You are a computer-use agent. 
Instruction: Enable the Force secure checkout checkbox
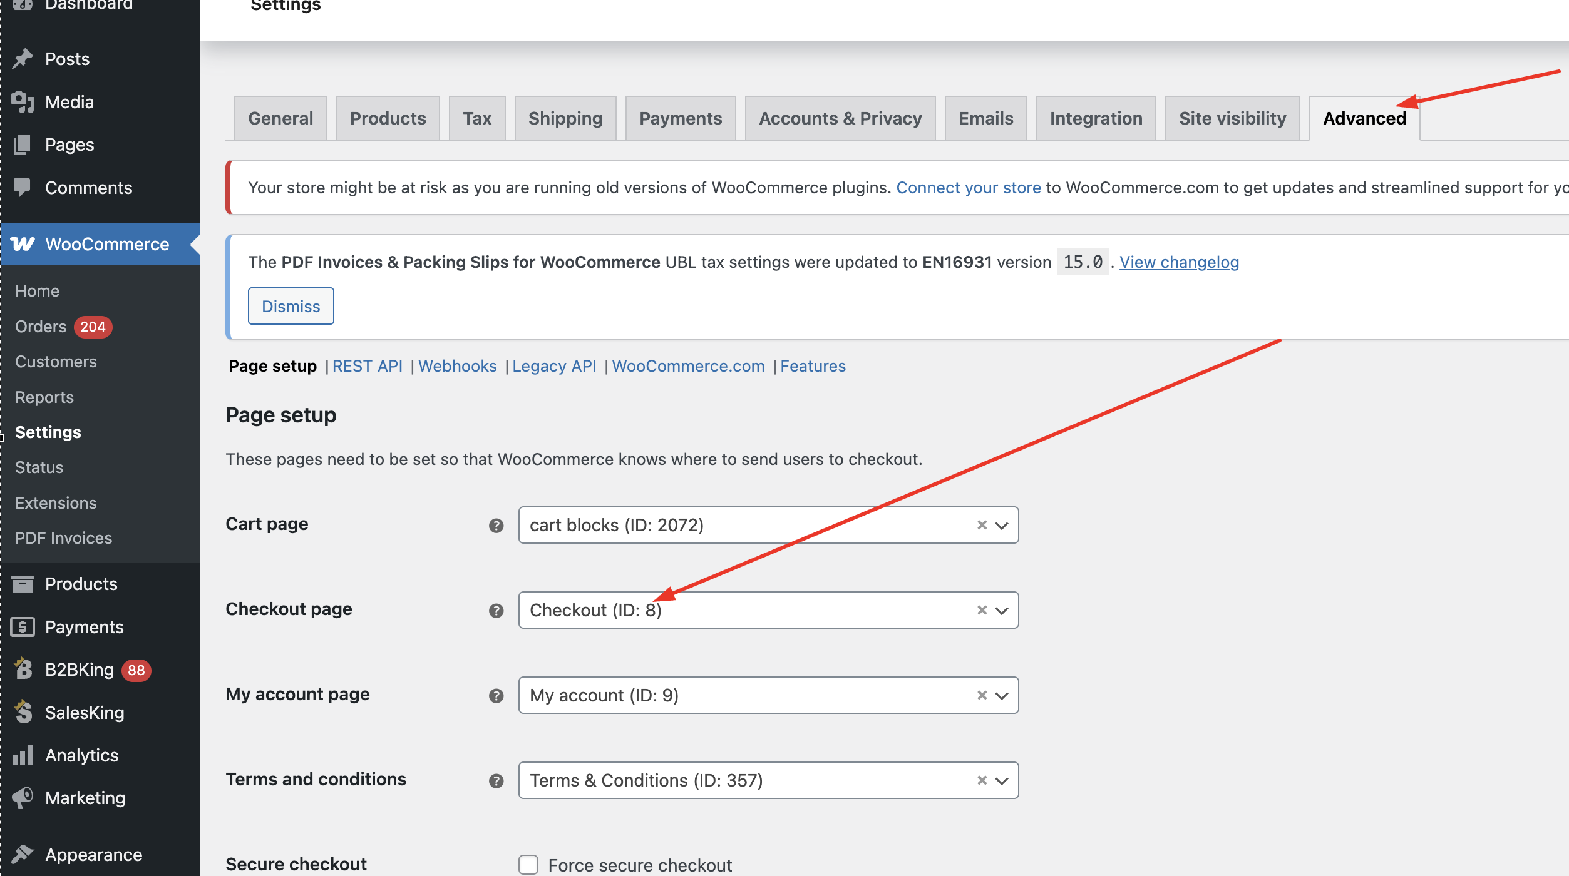point(528,865)
